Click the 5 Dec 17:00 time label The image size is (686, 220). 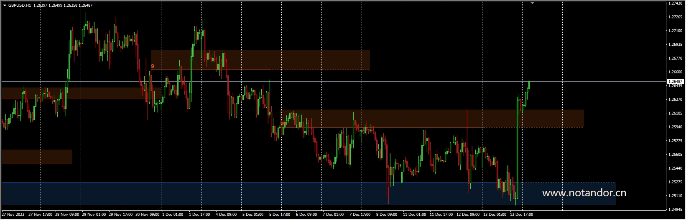coord(280,215)
